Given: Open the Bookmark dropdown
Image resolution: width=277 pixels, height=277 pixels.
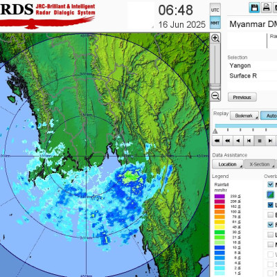Looking at the screenshot, I should (244, 116).
